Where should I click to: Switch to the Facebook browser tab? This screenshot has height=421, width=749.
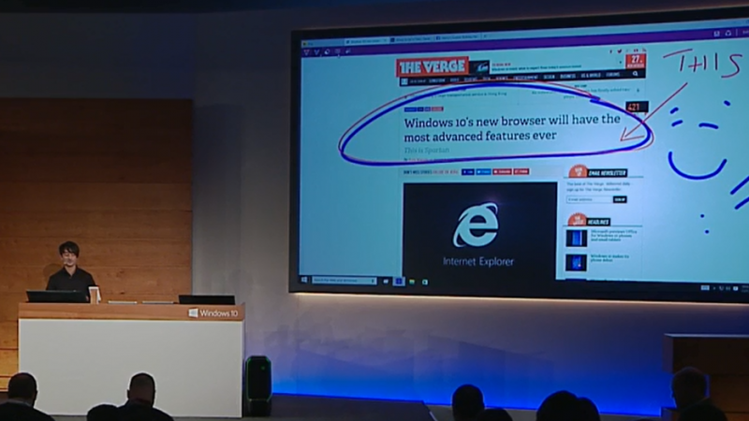click(457, 37)
